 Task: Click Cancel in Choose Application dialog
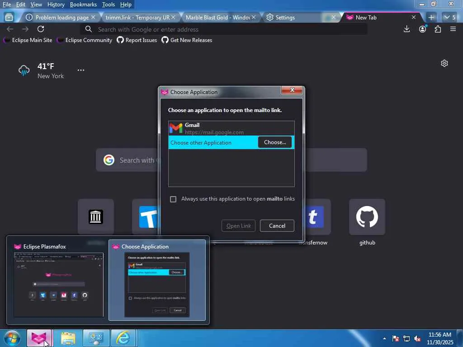point(277,226)
